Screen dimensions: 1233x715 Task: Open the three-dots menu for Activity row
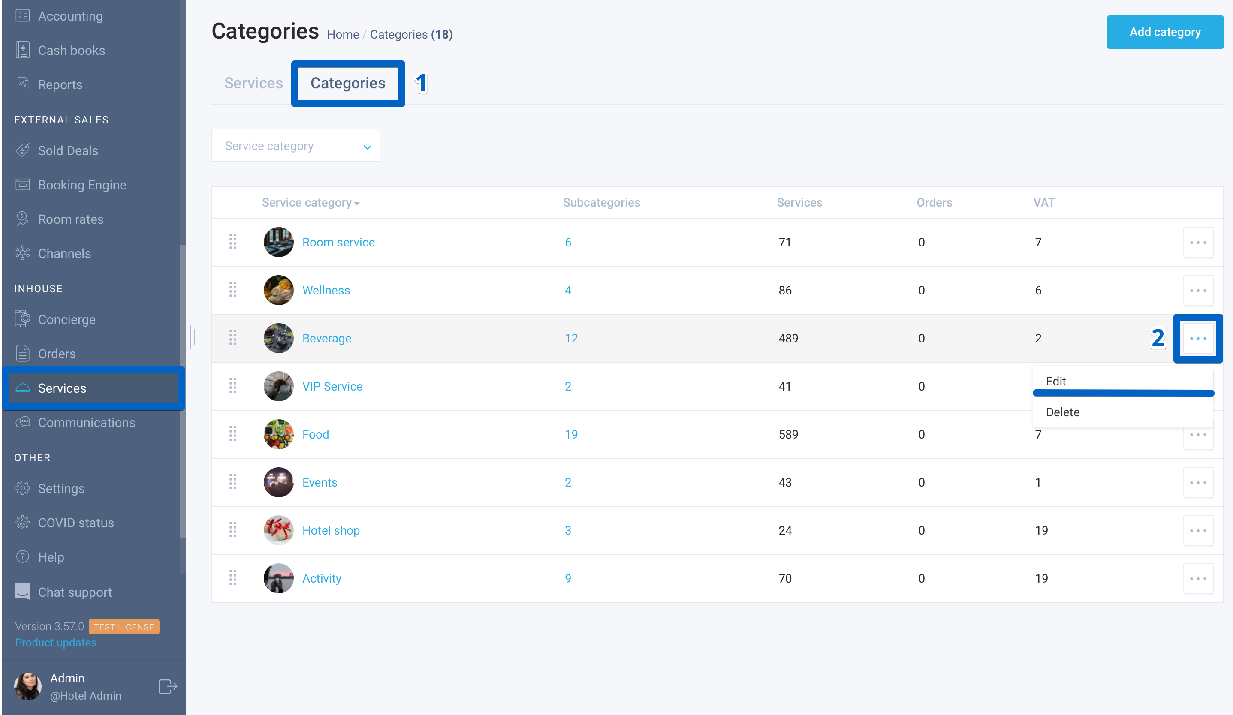pyautogui.click(x=1198, y=578)
